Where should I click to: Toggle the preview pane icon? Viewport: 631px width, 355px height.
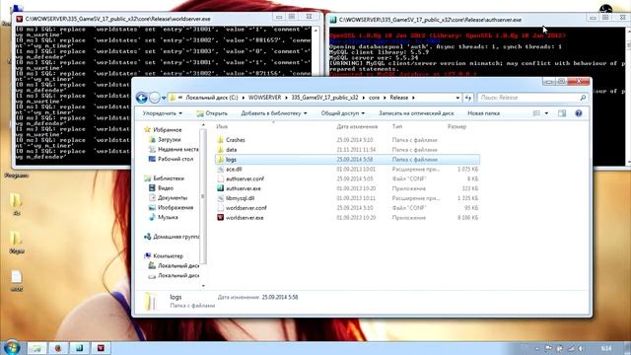coord(562,113)
